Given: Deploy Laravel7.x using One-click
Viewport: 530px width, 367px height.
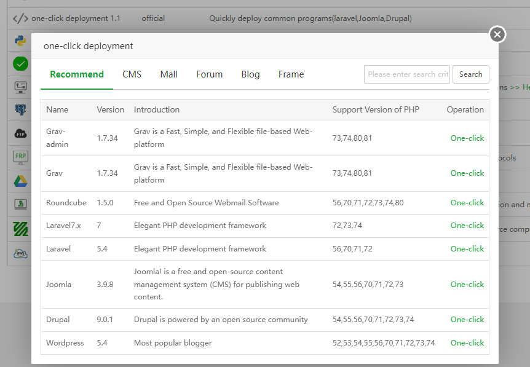Looking at the screenshot, I should 467,226.
